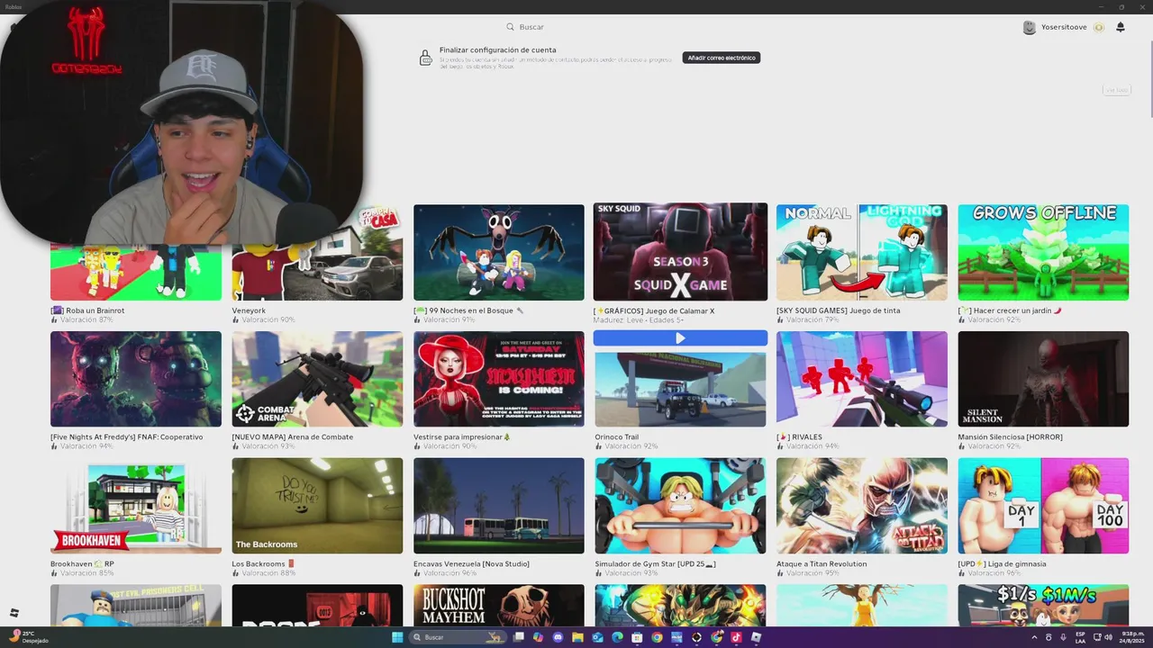1153x648 pixels.
Task: Open Sky Squid Games Juego de tinta thumbnail
Action: click(x=862, y=253)
